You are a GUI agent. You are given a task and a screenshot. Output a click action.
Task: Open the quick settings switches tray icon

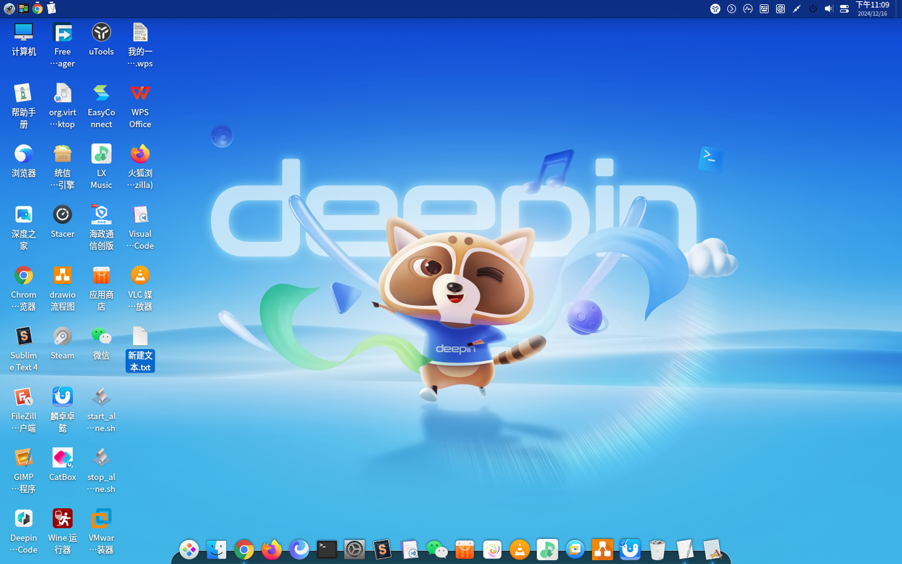click(x=844, y=9)
